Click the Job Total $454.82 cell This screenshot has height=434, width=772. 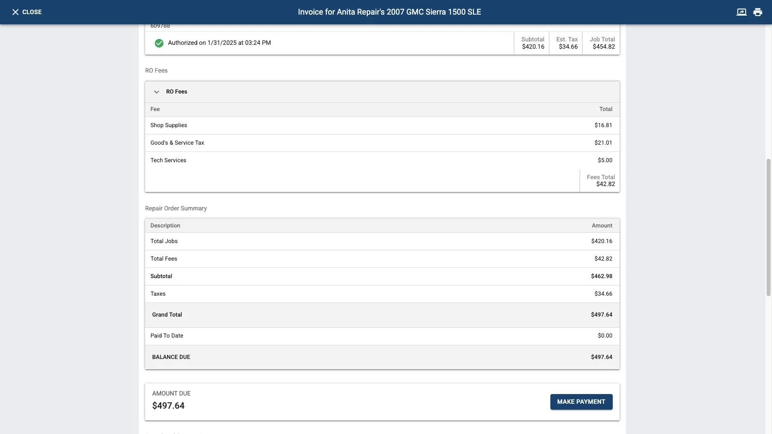tap(601, 43)
